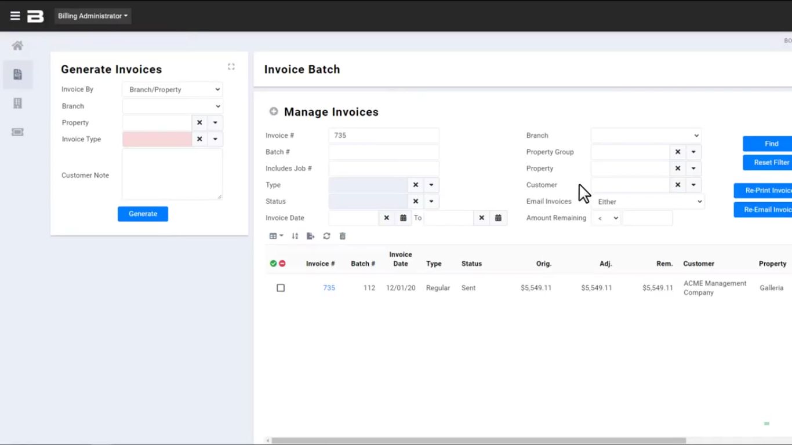Click the green select-all check icon

coord(273,264)
